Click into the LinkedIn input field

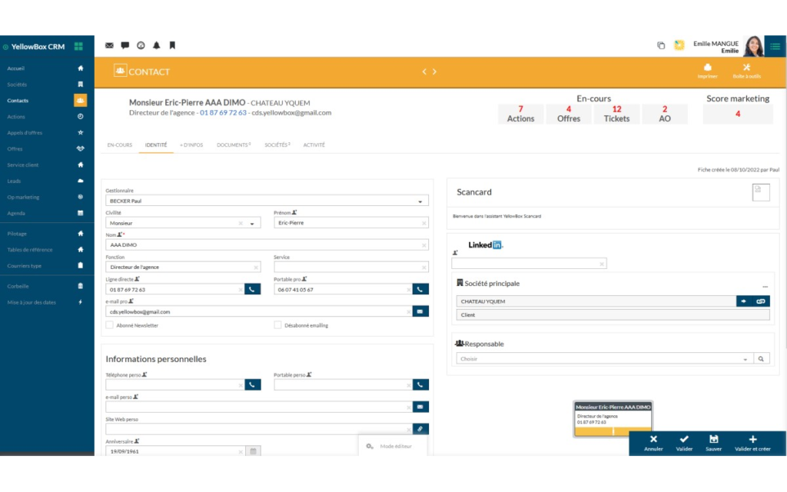click(x=529, y=264)
